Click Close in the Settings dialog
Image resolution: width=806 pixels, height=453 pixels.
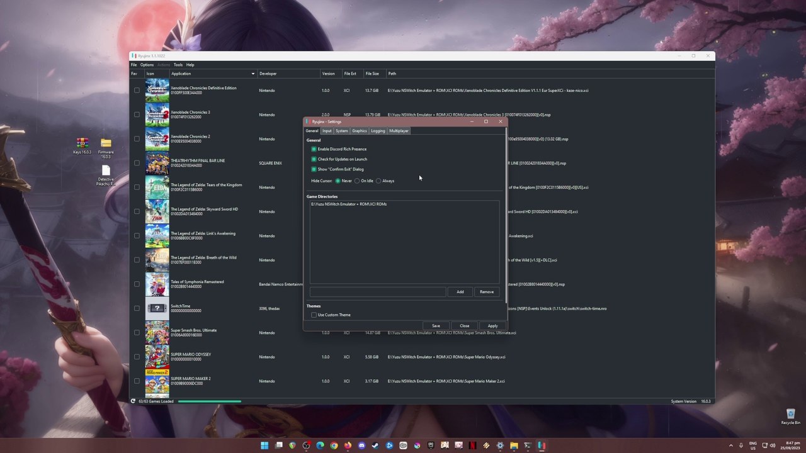464,326
